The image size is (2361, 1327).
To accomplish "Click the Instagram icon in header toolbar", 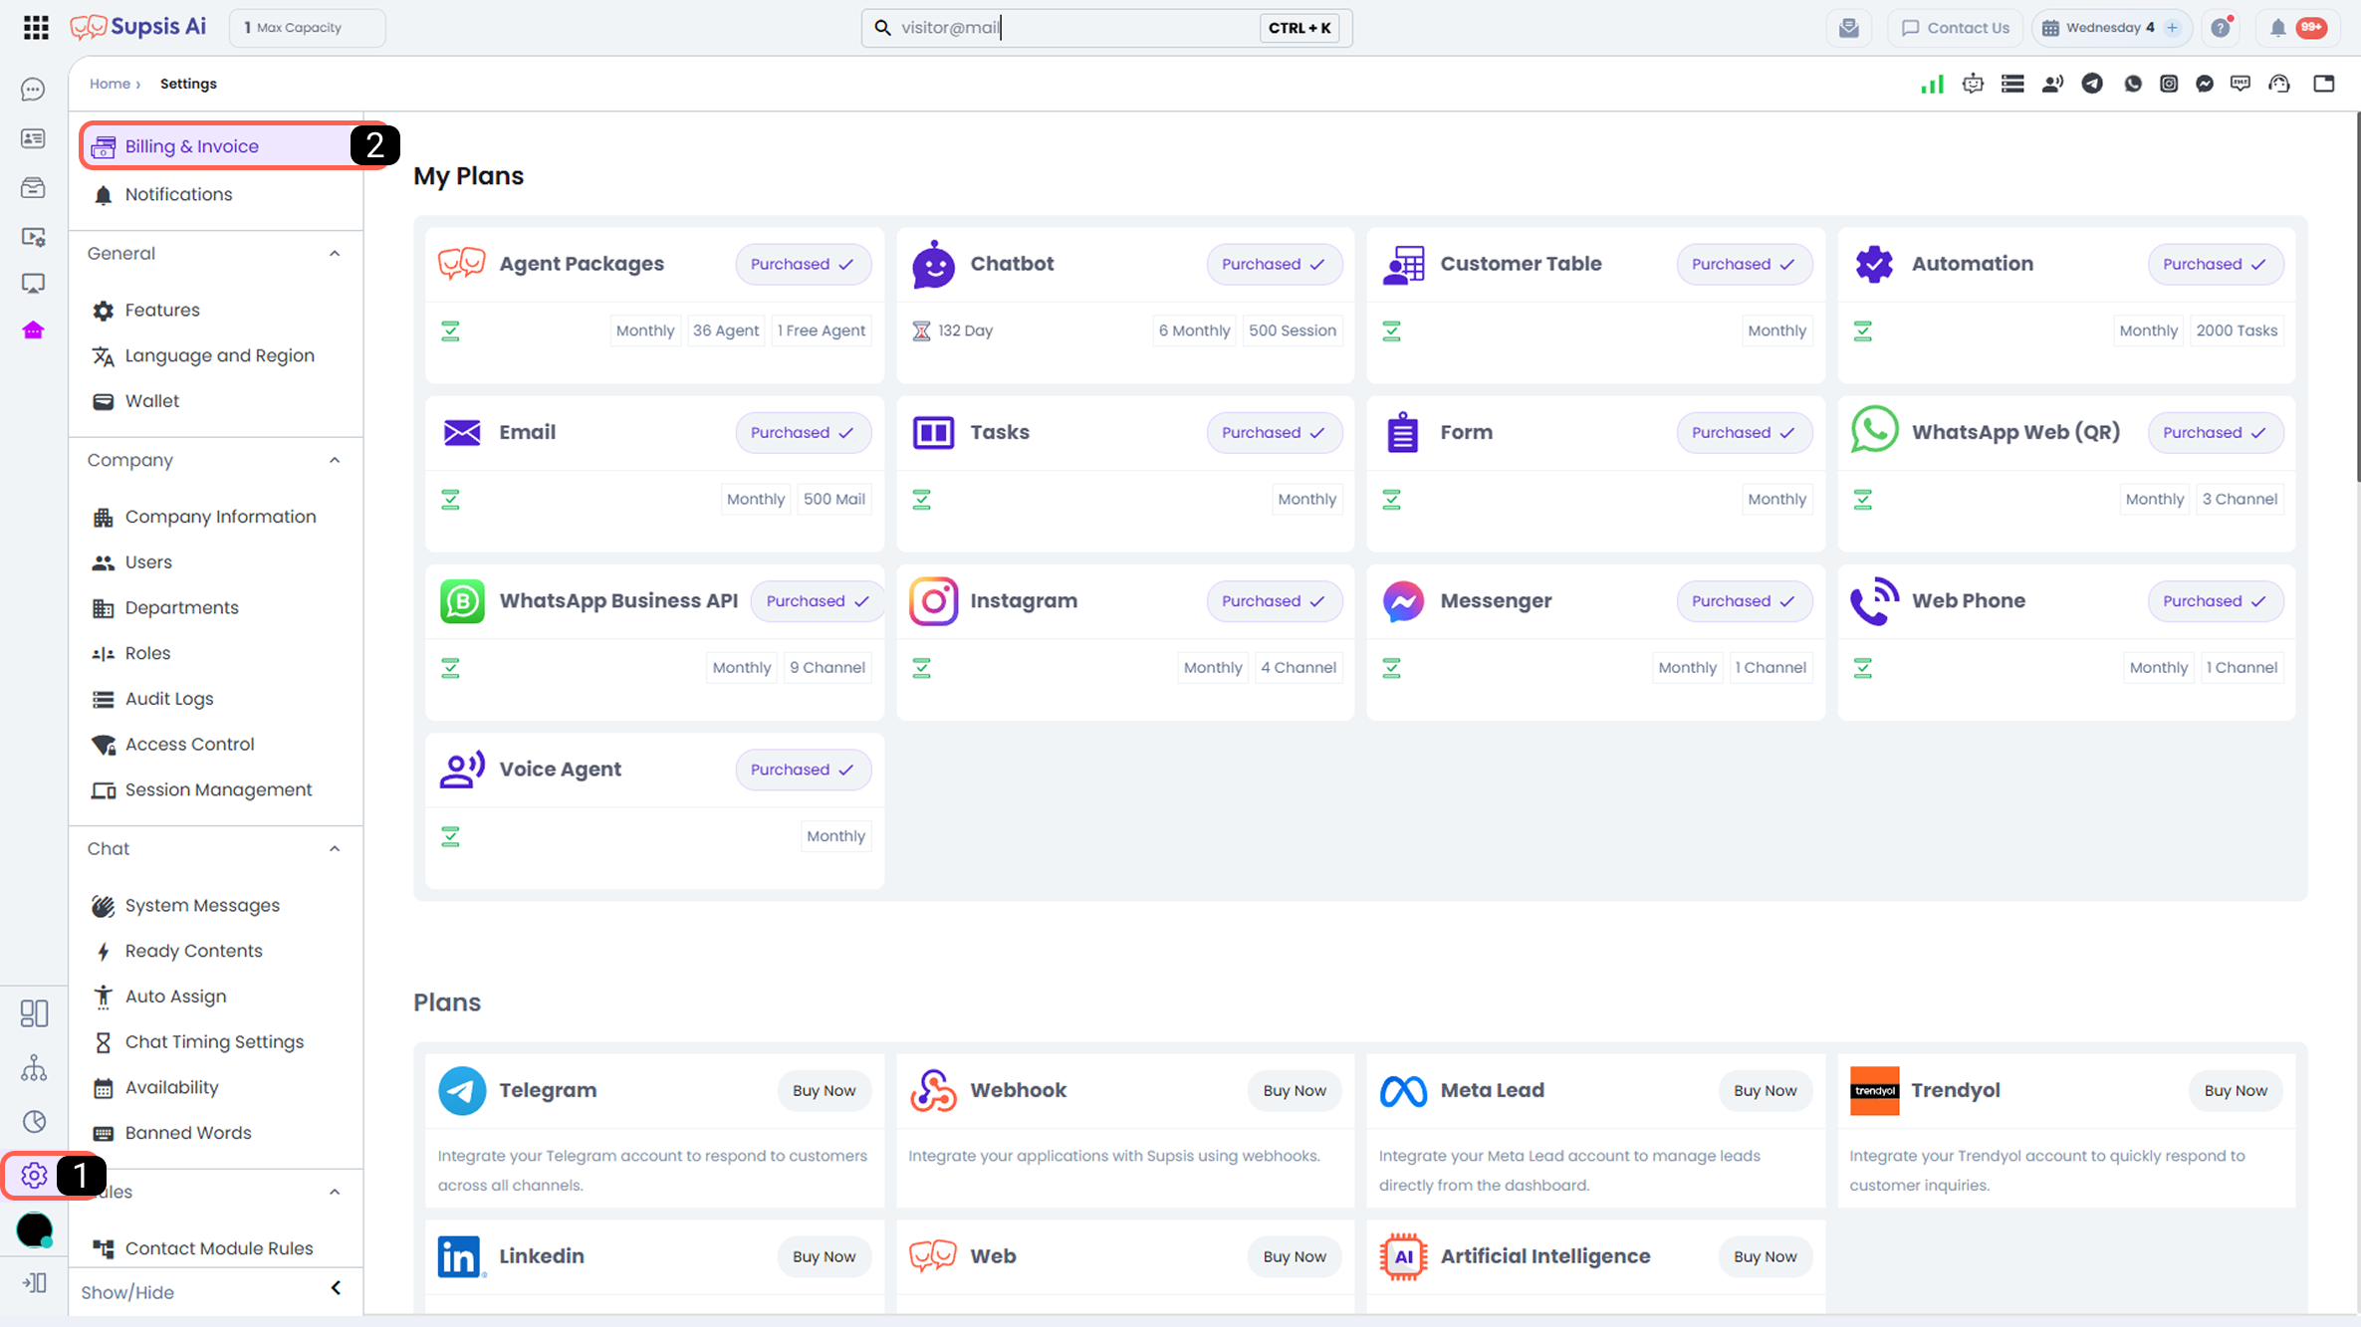I will pos(2169,84).
